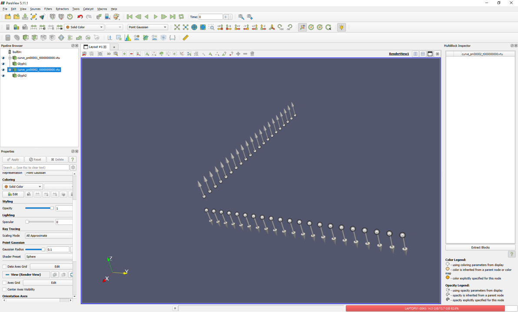
Task: Click the Stream Tracer filter icon
Action: (70, 38)
